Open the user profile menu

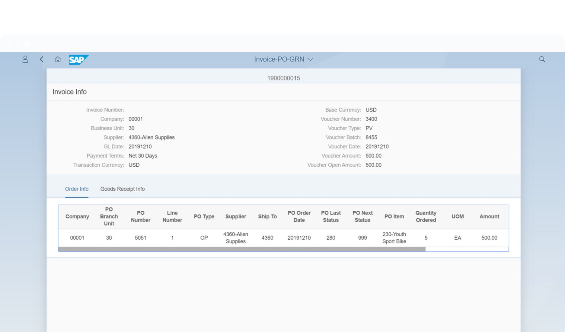[25, 59]
